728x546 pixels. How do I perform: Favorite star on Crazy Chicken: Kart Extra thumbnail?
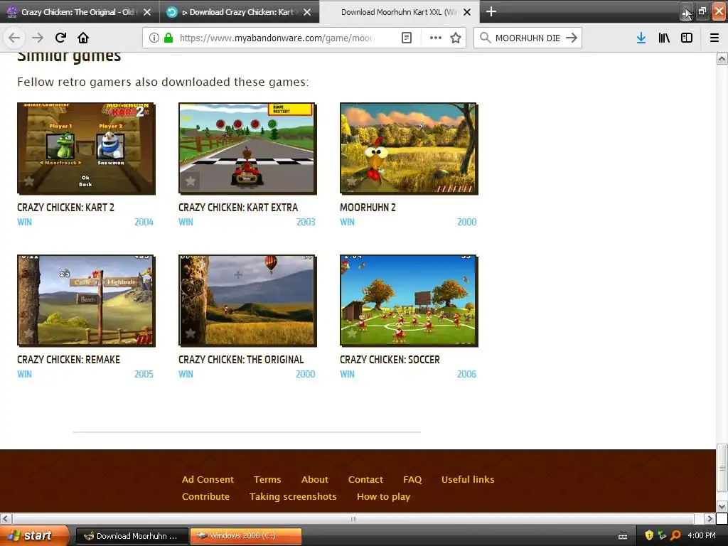click(x=191, y=181)
